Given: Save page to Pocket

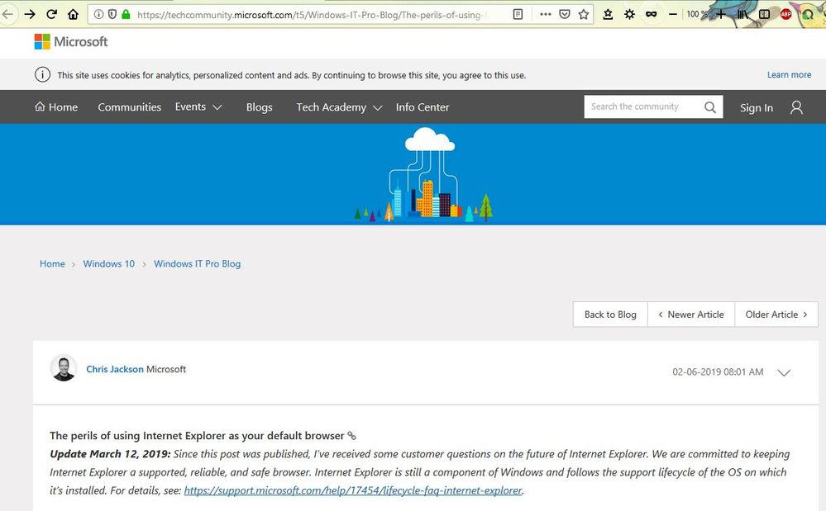Looking at the screenshot, I should pyautogui.click(x=565, y=14).
